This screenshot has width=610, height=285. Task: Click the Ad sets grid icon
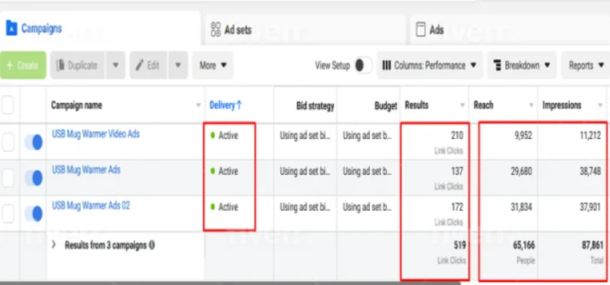tap(215, 30)
